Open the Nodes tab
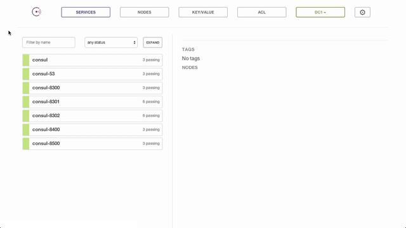 pyautogui.click(x=144, y=12)
